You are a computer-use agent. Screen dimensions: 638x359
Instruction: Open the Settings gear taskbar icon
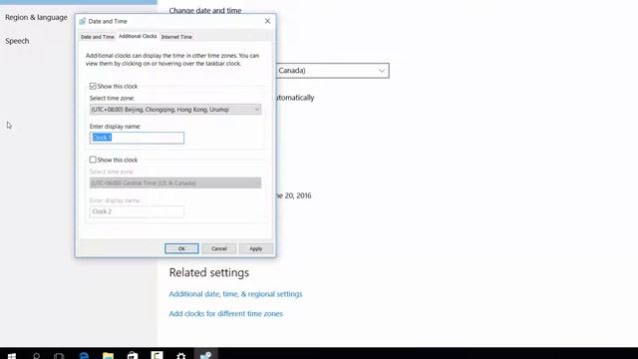(181, 356)
